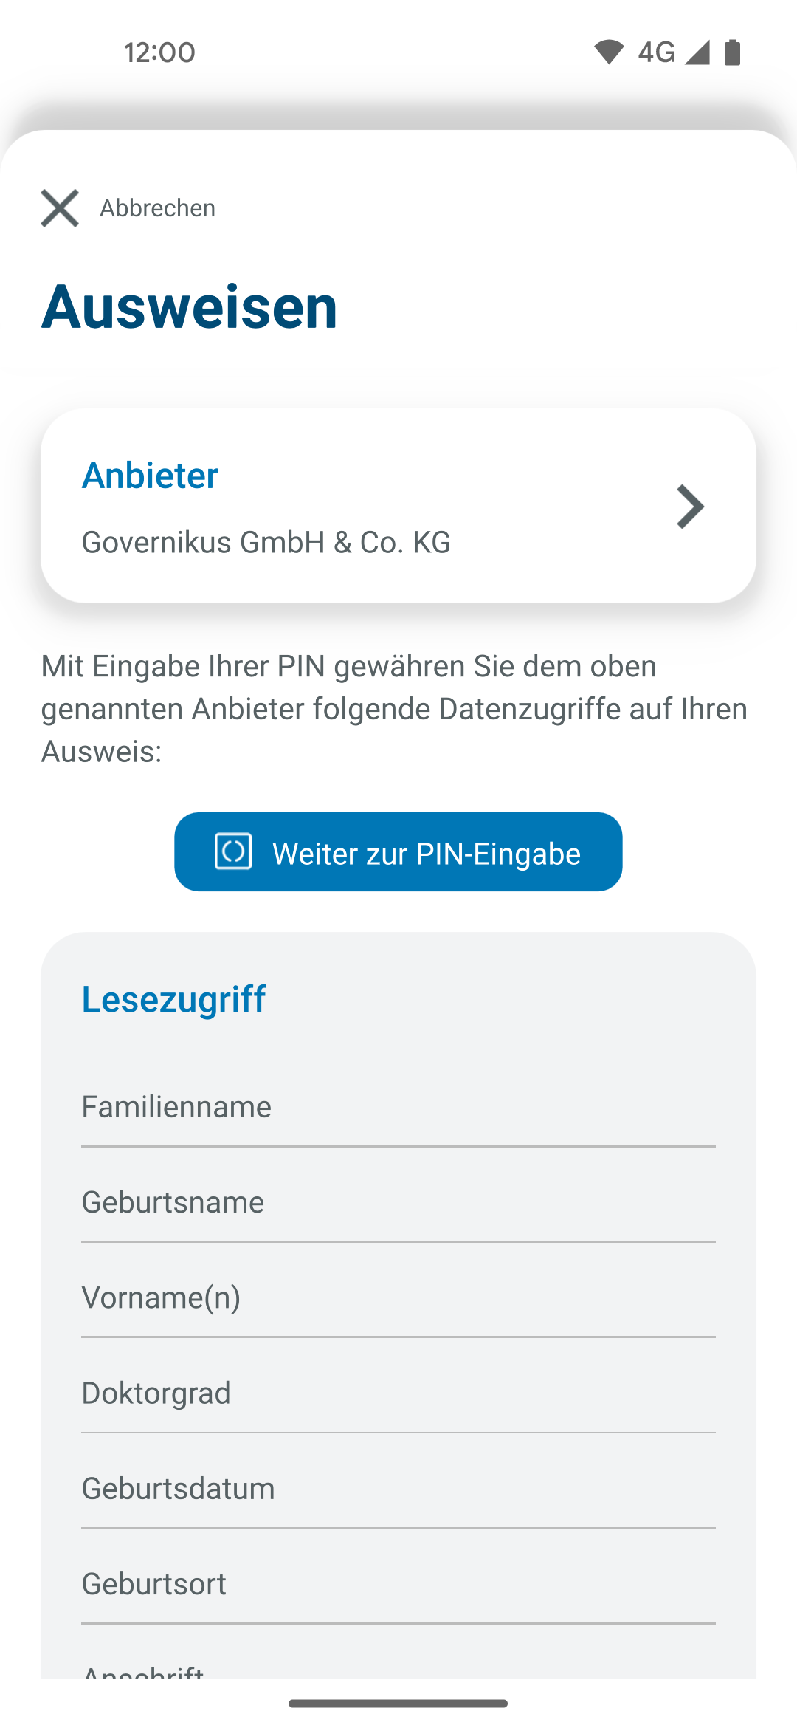Tap the X cancel icon
The image size is (797, 1728).
coord(60,208)
